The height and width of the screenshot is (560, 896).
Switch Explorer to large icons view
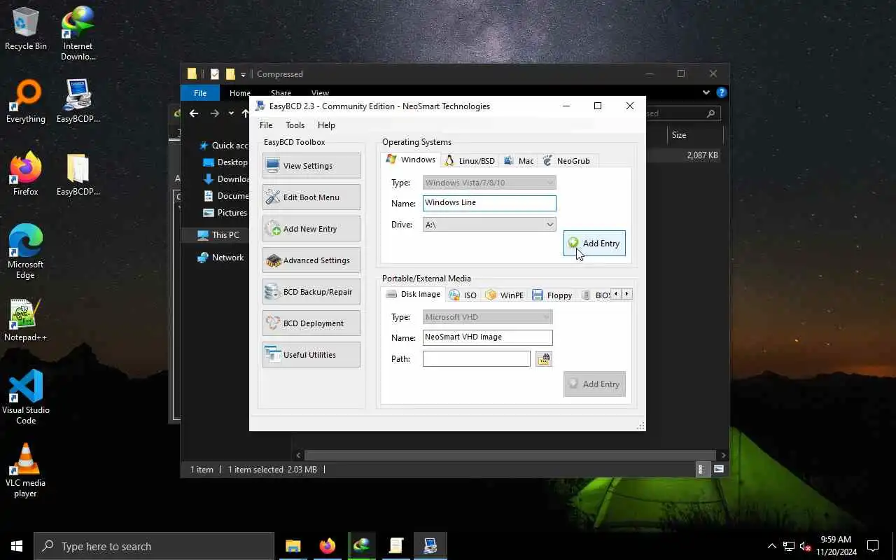click(719, 470)
